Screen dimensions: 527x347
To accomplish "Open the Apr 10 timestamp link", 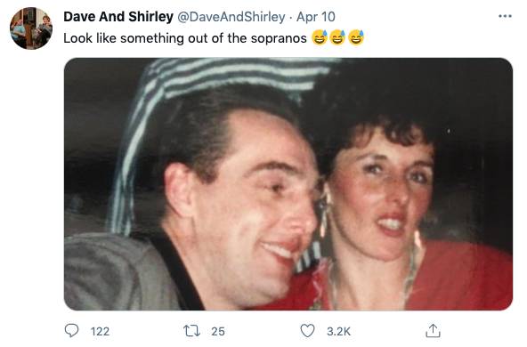I will tap(316, 17).
